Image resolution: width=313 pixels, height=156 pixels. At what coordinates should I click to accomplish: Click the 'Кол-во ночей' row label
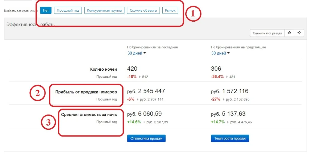tap(104, 69)
